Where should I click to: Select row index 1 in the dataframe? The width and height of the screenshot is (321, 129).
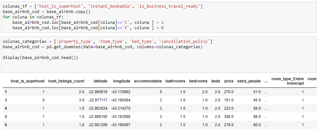coord(6,92)
